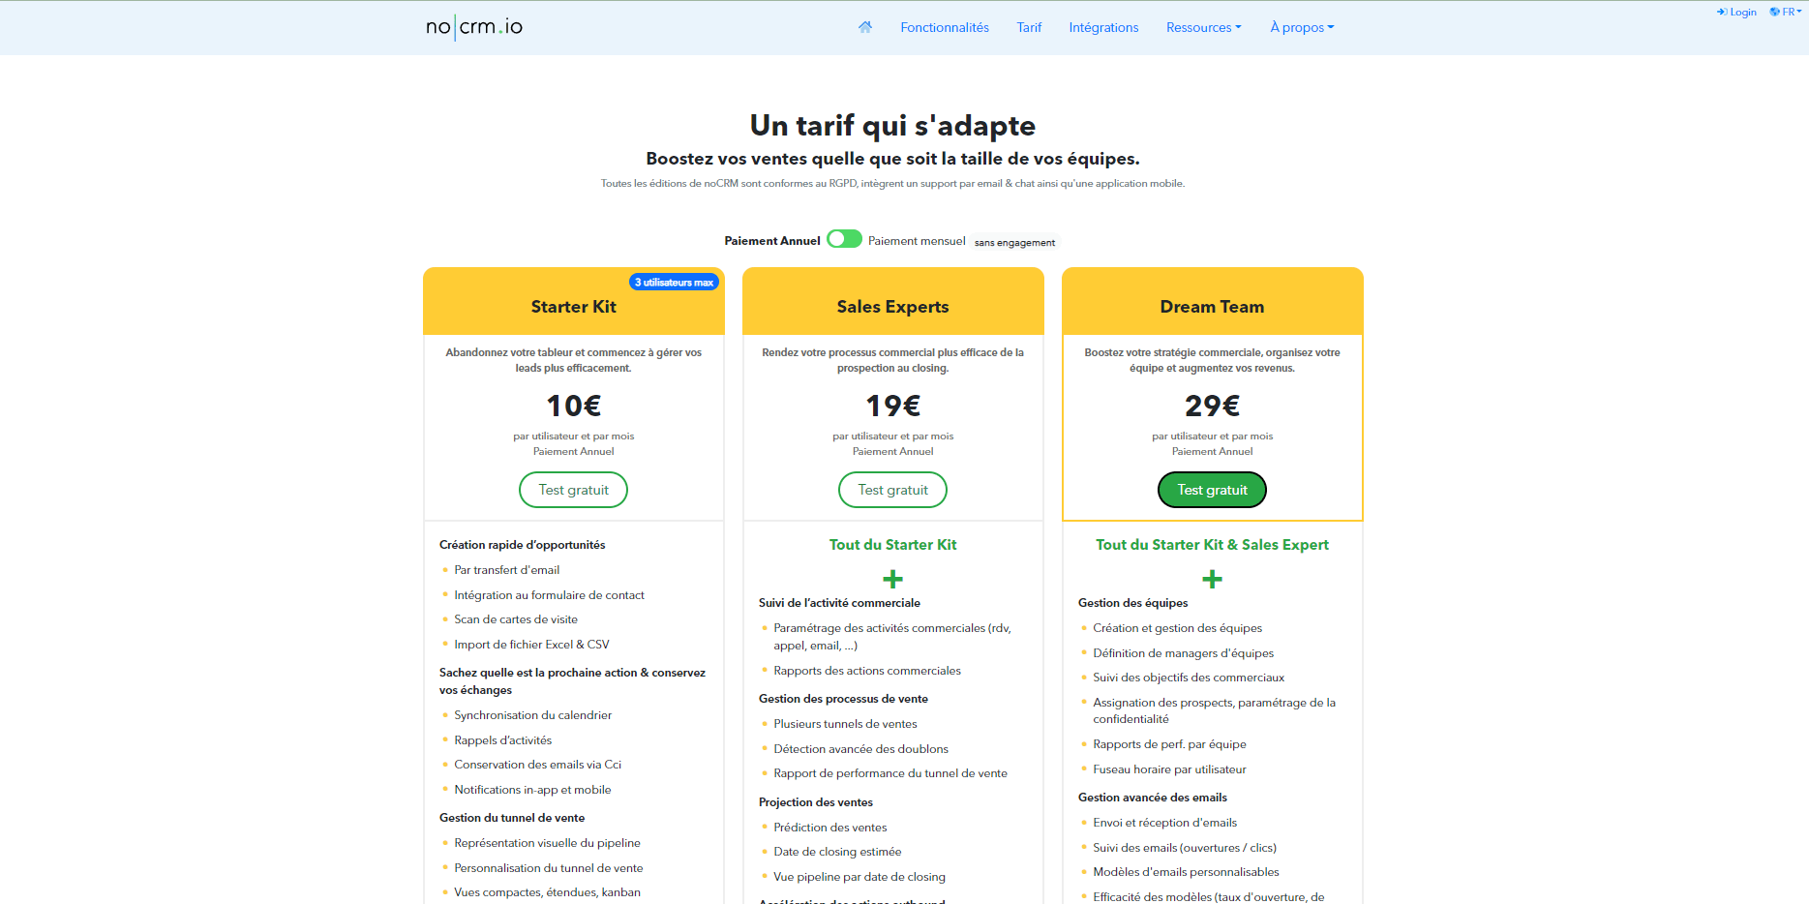Open the FR language selector

coord(1786,13)
